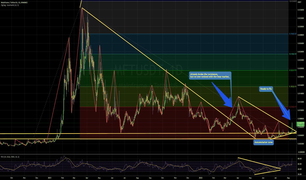
Task: Click the Sep label on the time axis
Action: click(150, 178)
